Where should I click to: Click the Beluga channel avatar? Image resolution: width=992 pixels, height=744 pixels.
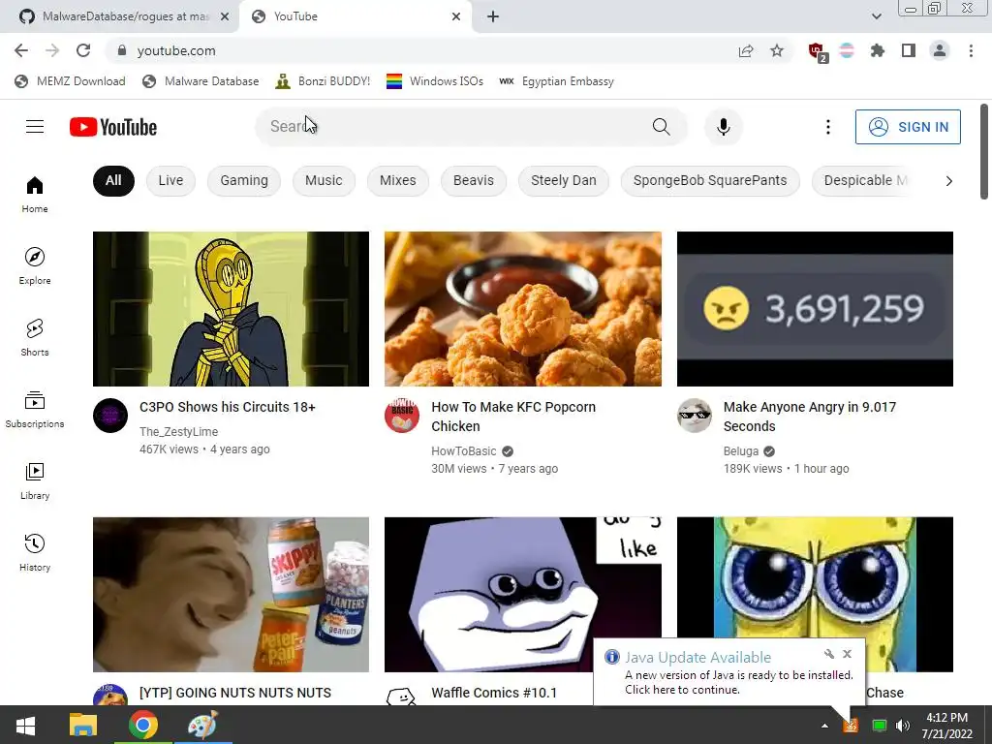pos(694,416)
